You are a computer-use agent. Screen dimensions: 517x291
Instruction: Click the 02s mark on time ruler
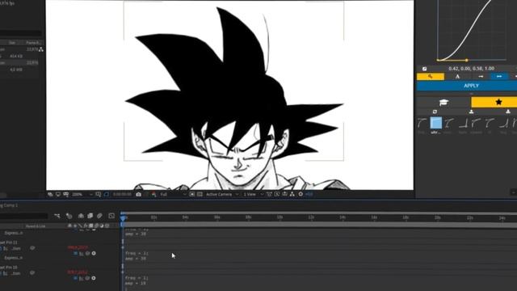pos(154,217)
